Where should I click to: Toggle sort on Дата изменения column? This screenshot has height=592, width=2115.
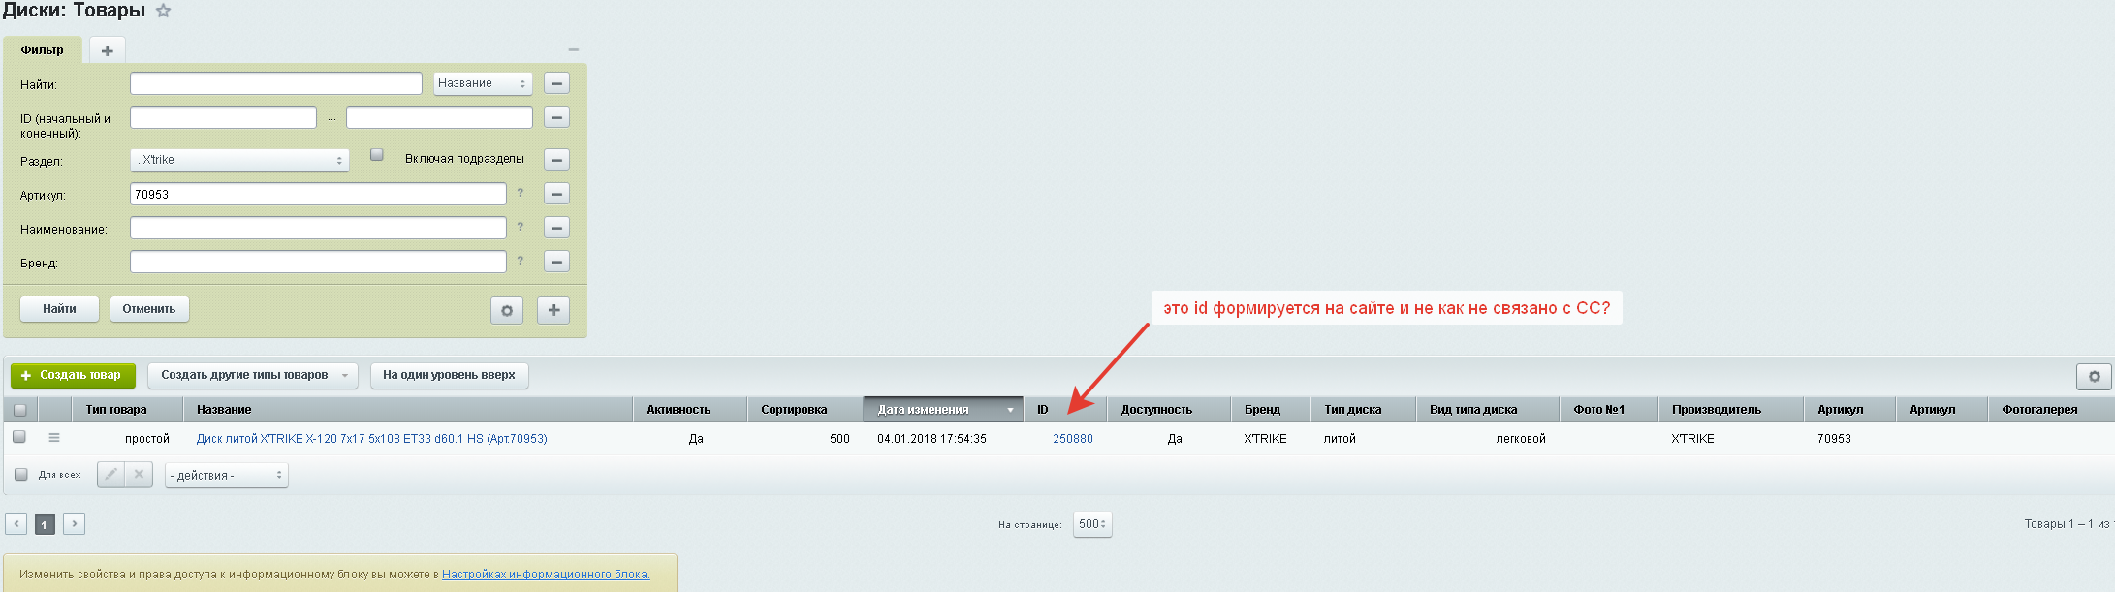943,410
